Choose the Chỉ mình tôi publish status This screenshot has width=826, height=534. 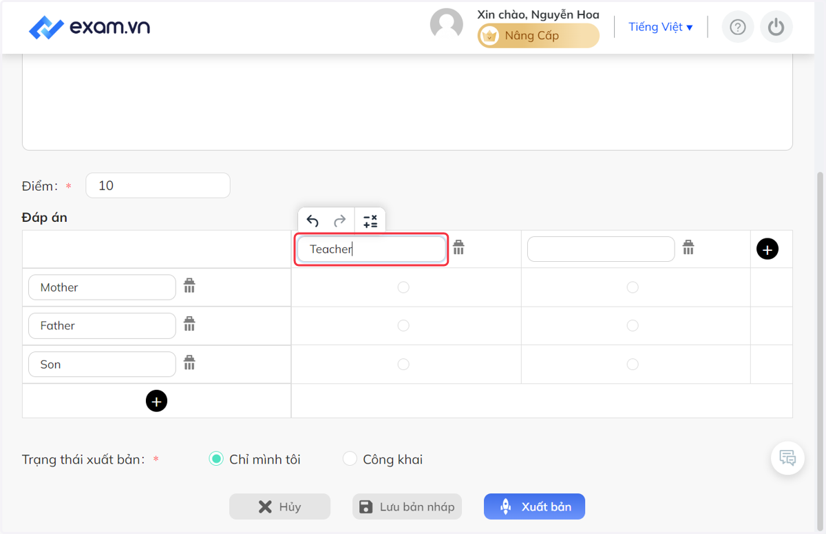[x=216, y=459]
